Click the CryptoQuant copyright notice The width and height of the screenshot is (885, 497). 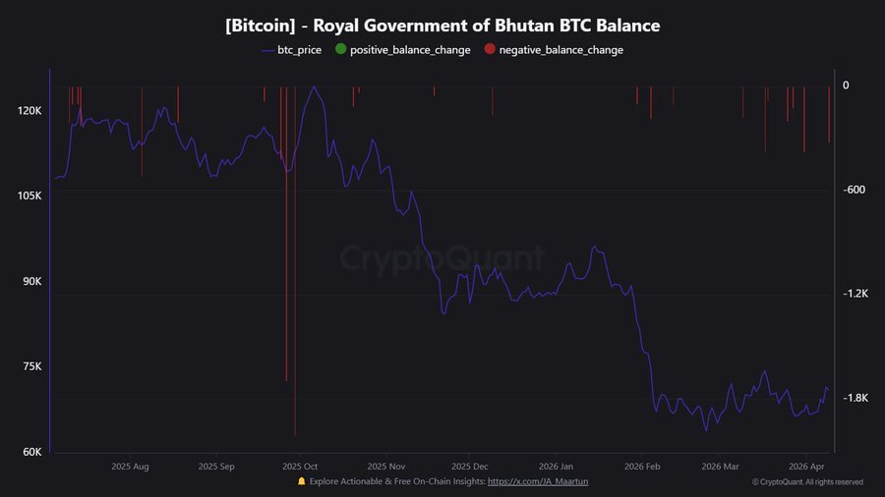[x=807, y=482]
